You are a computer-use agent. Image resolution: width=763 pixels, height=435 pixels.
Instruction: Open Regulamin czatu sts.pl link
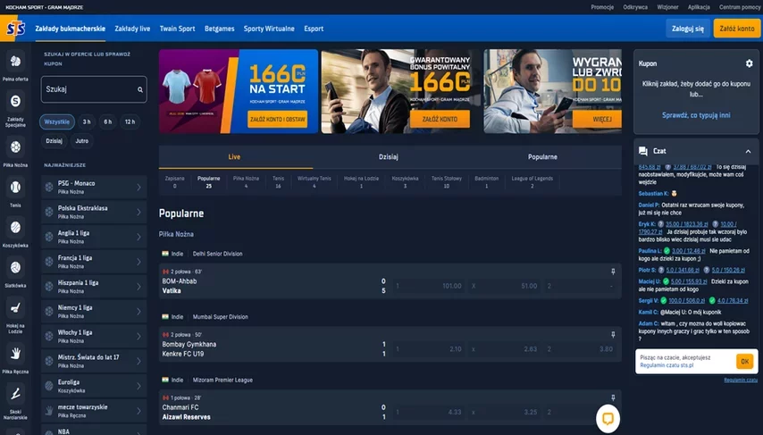[x=667, y=365]
